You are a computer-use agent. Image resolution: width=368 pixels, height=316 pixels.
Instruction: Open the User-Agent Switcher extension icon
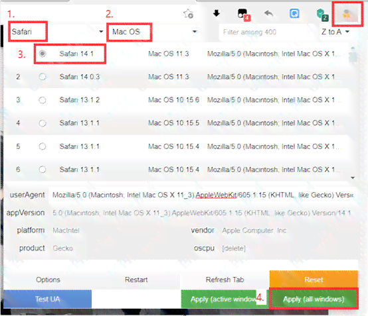347,15
